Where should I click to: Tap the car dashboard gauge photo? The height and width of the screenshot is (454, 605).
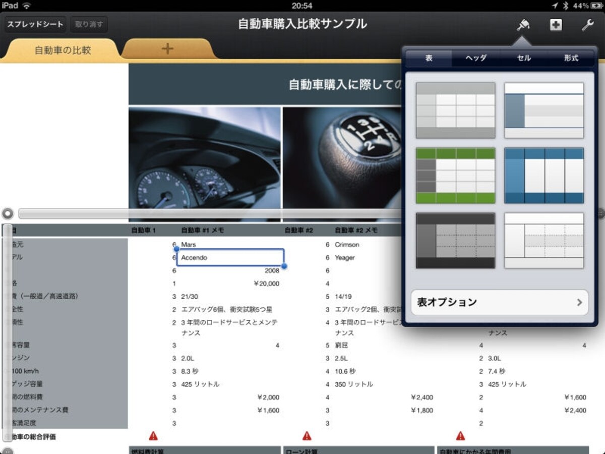[x=205, y=164]
